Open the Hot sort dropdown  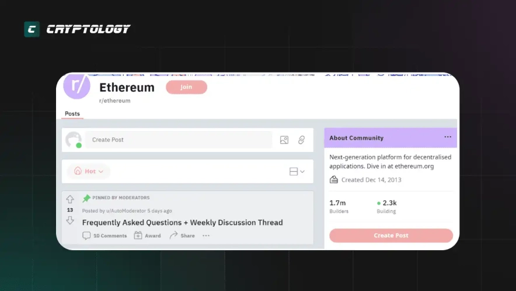pos(89,171)
